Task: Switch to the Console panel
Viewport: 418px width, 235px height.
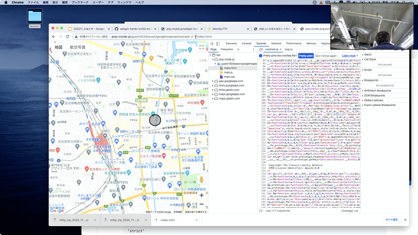Action: [x=246, y=43]
